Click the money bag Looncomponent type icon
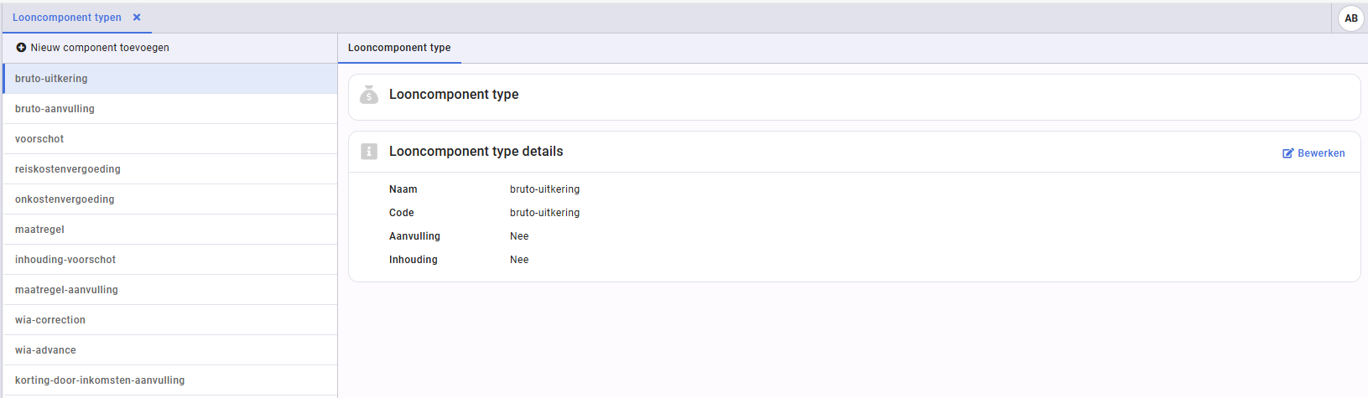Image resolution: width=1368 pixels, height=398 pixels. (x=369, y=95)
